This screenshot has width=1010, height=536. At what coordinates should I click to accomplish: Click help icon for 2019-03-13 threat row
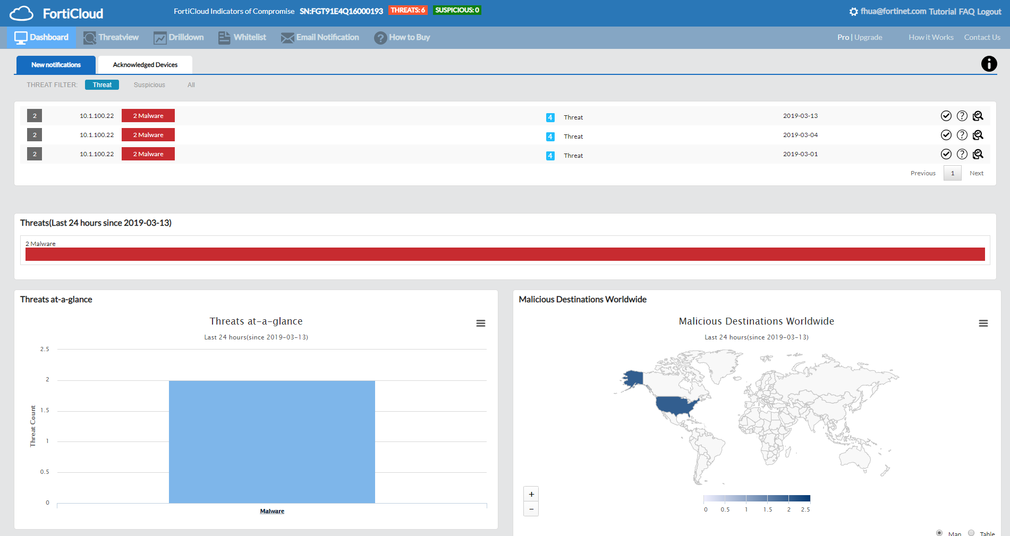point(962,116)
